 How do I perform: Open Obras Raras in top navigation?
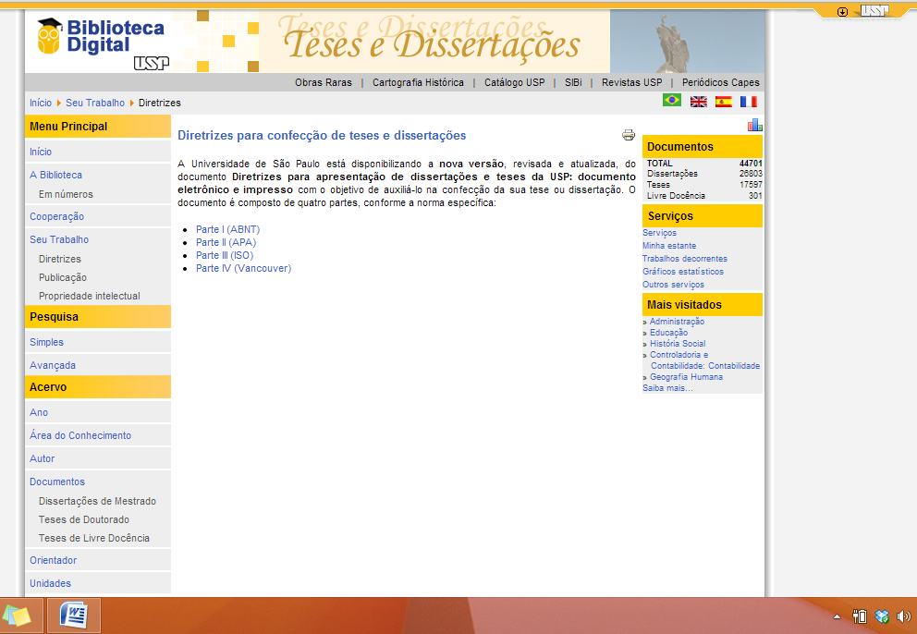[324, 82]
